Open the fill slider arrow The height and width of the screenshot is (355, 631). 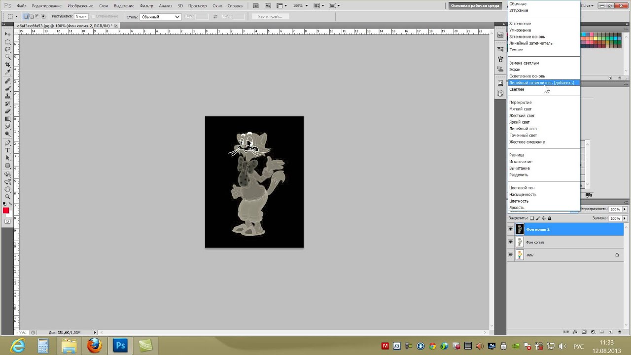click(625, 218)
